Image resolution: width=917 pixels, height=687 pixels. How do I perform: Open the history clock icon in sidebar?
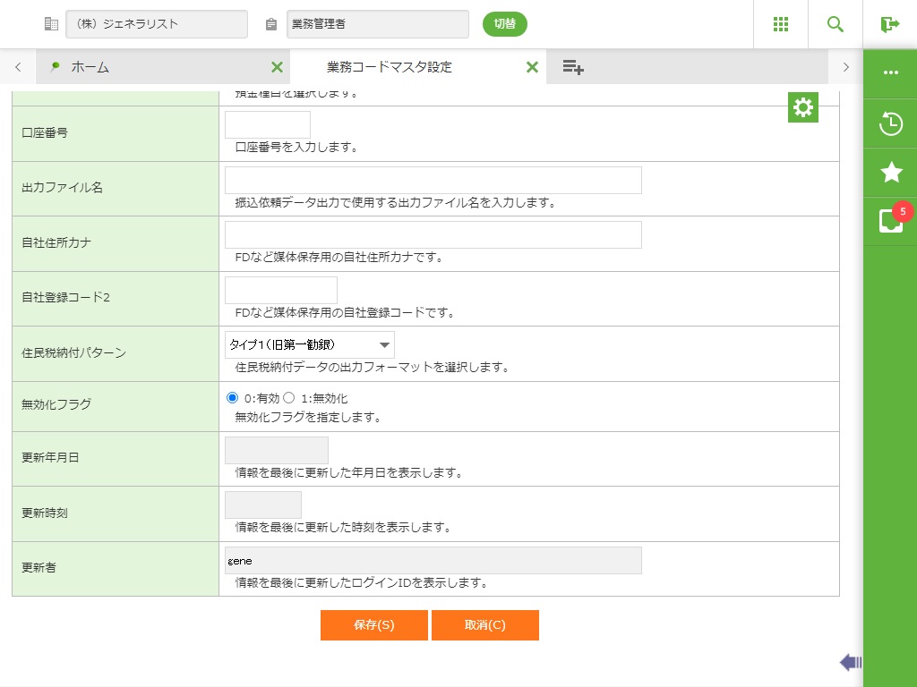tap(891, 123)
